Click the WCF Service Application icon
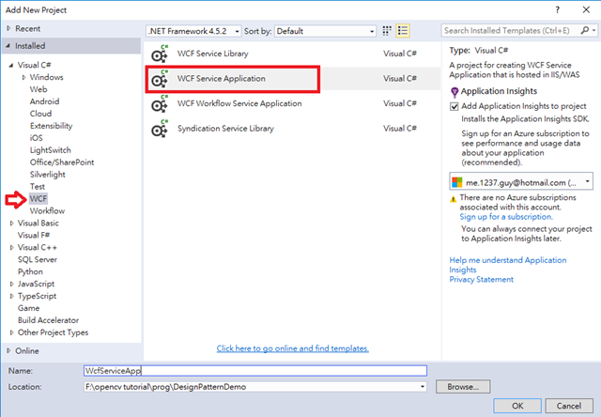This screenshot has height=417, width=601. click(160, 79)
